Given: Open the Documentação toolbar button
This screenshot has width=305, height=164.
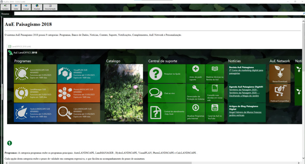Looking at the screenshot, I should point(50,7).
